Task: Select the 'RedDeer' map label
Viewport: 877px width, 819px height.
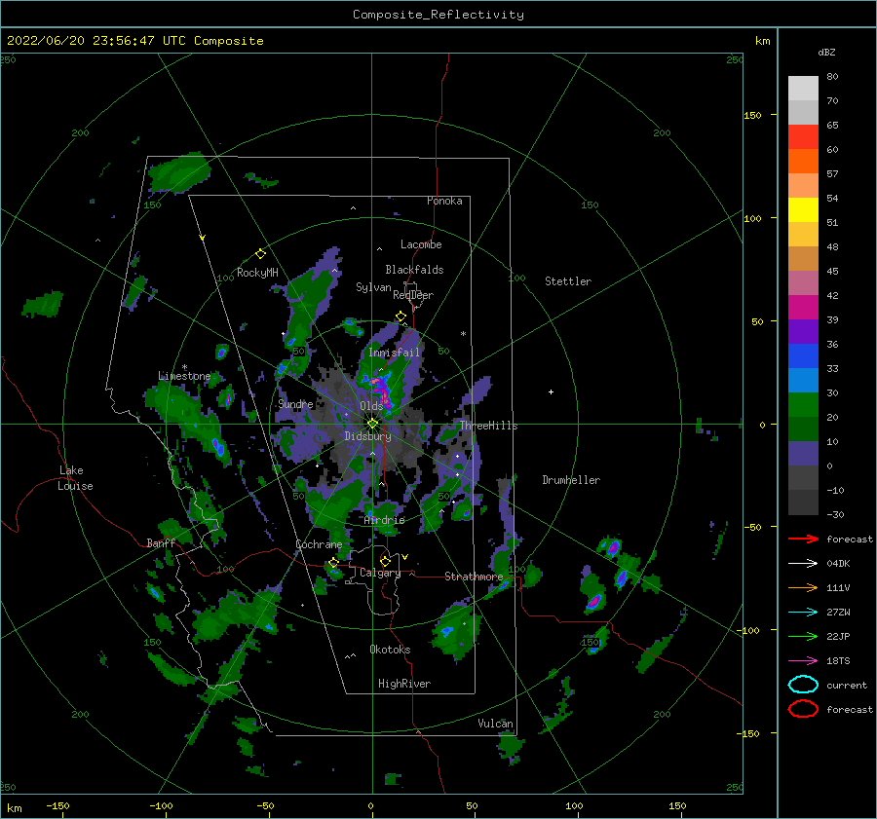Action: click(x=413, y=295)
